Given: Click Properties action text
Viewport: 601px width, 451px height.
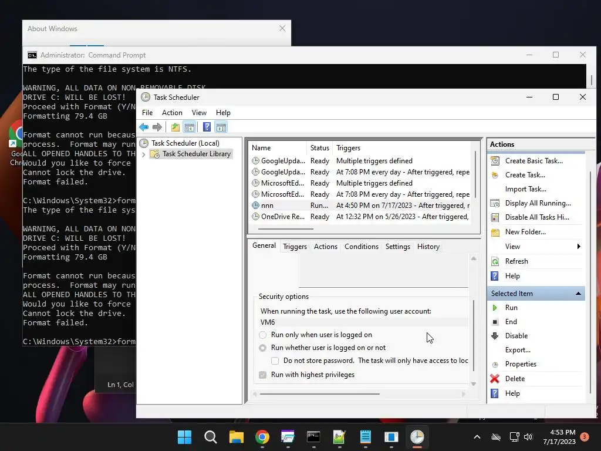Looking at the screenshot, I should 521,364.
